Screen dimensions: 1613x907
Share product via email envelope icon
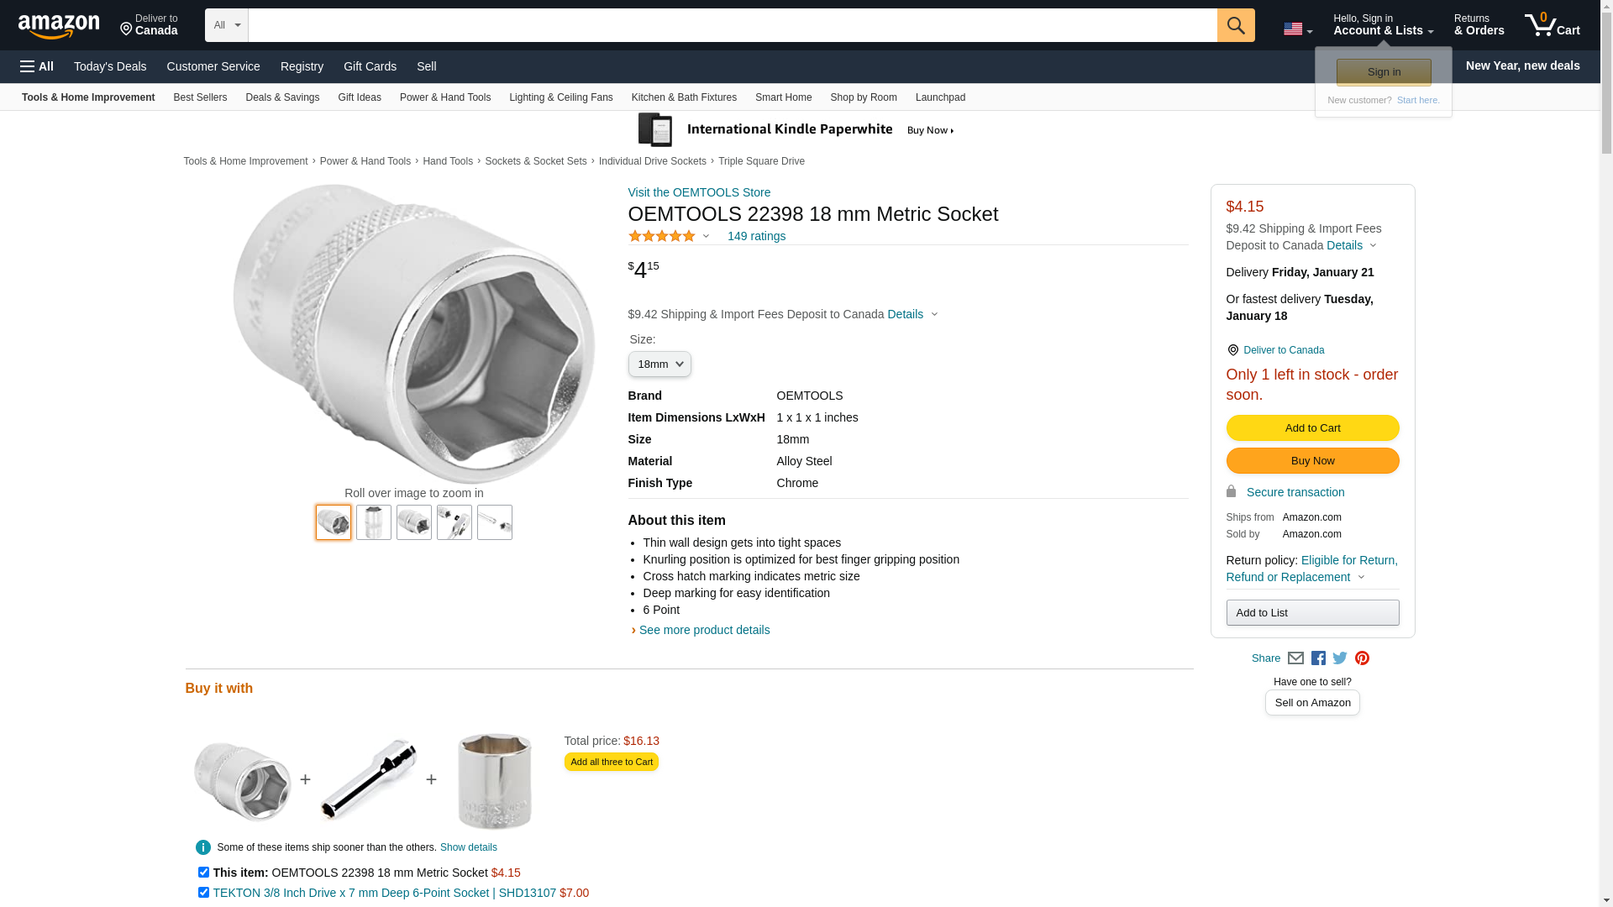click(x=1295, y=658)
